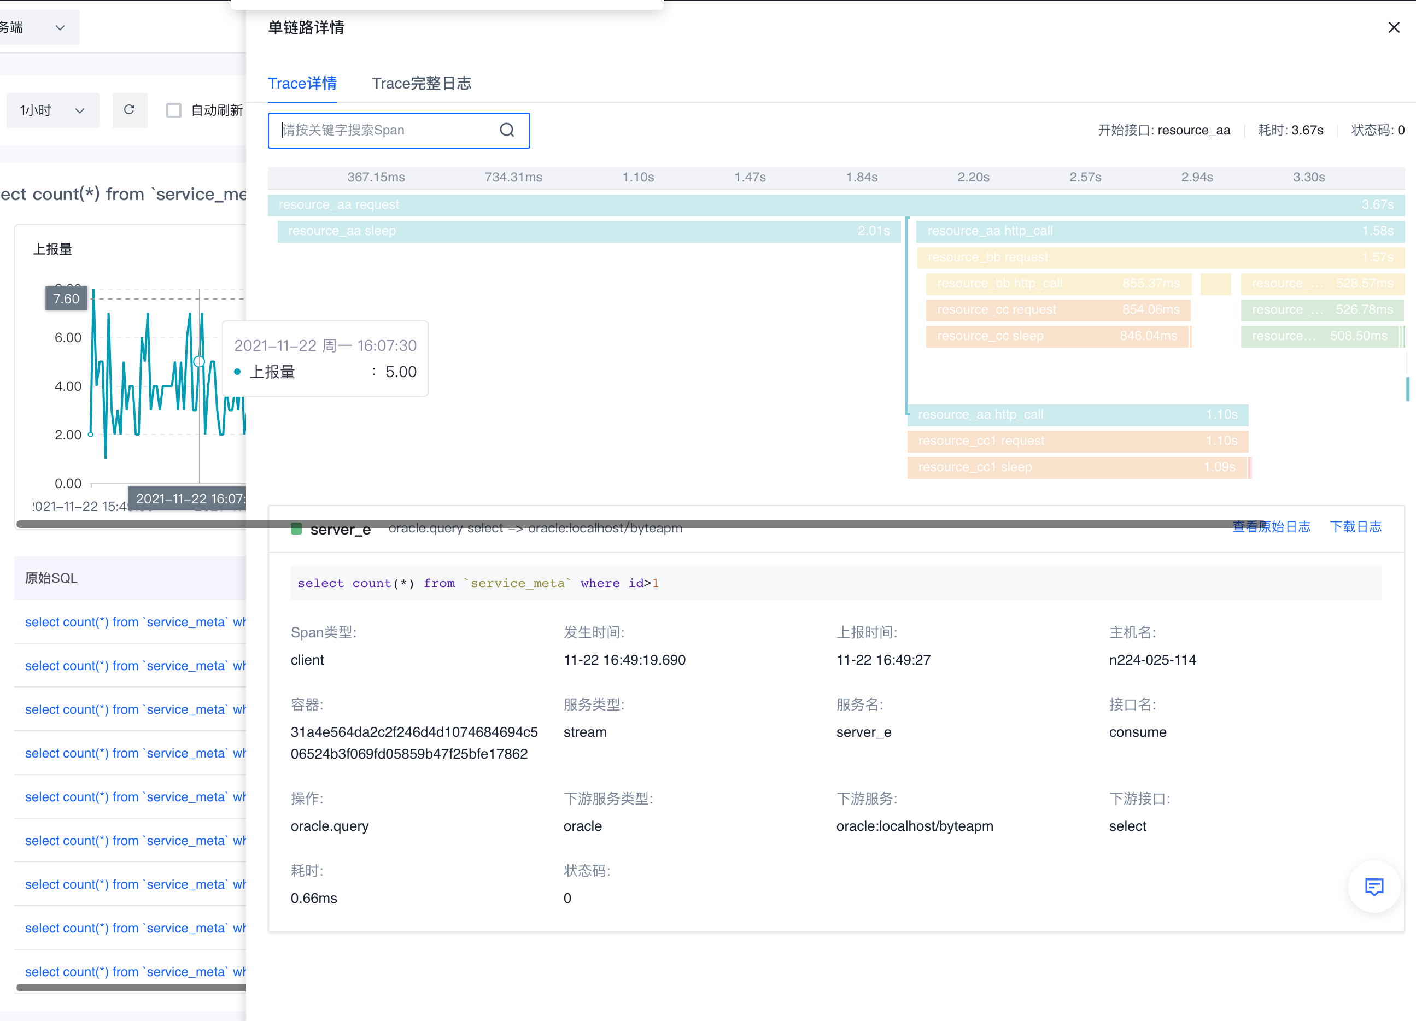Viewport: 1416px width, 1021px height.
Task: Select resource_bb http_call 855.37ms span
Action: (x=1058, y=283)
